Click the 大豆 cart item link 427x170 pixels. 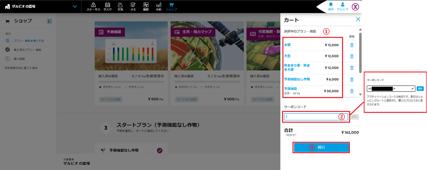[287, 56]
